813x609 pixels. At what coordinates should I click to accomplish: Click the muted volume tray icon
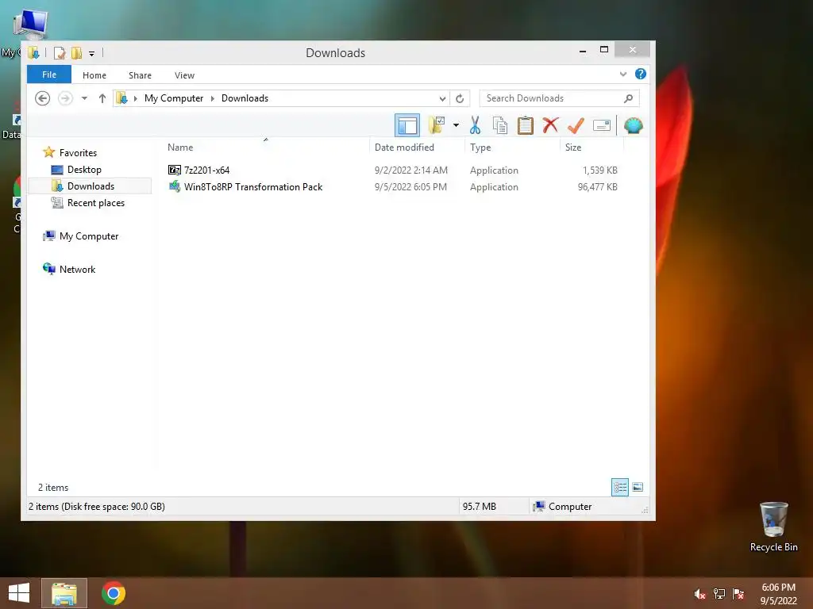[699, 593]
